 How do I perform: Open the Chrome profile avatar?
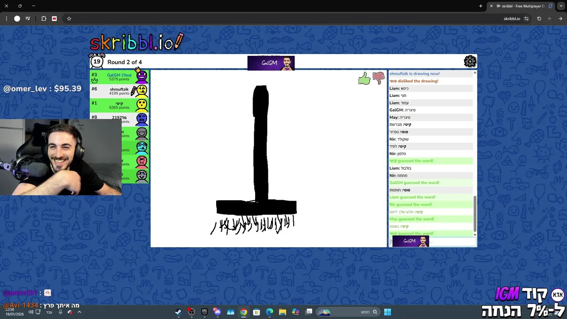(x=17, y=19)
